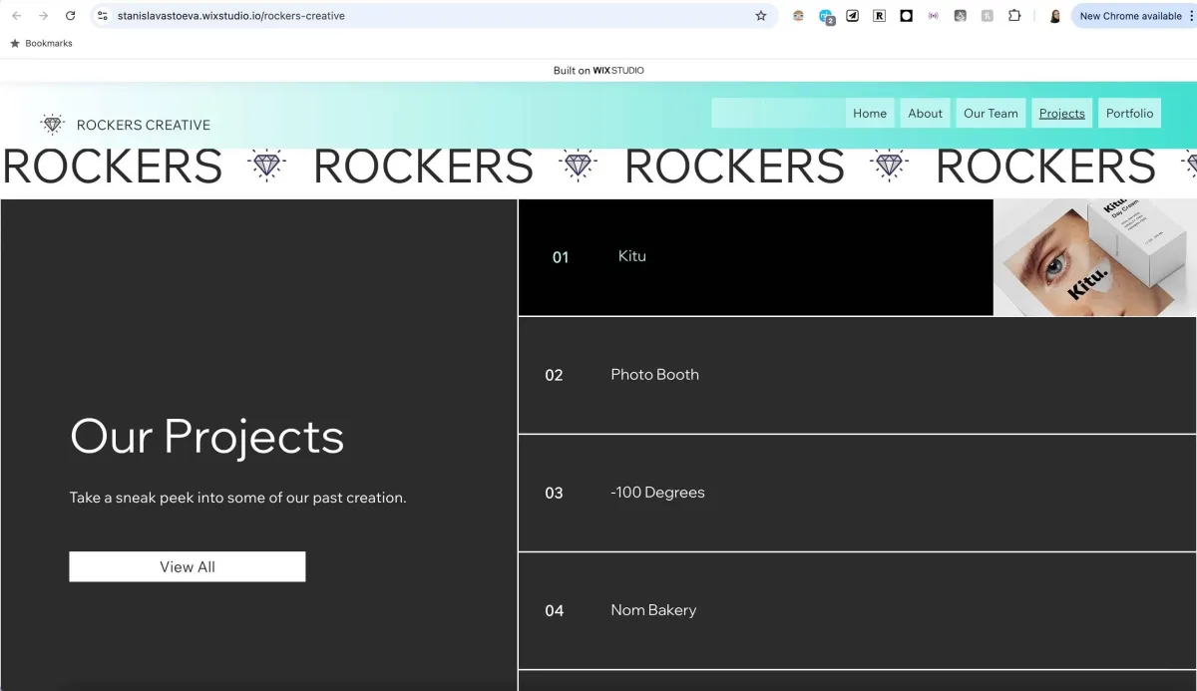Click the Kitu product thumbnail image
1197x691 pixels.
click(1094, 257)
